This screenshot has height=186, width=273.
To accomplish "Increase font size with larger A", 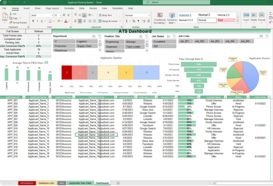I will 64,15.
